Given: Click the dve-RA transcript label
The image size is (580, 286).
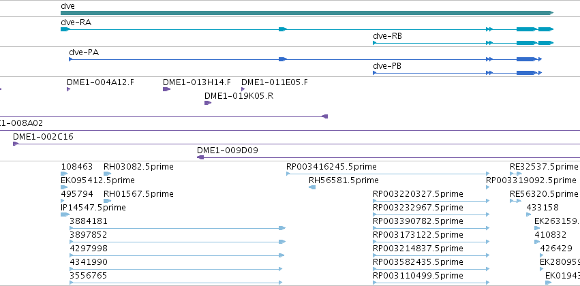Looking at the screenshot, I should [x=76, y=22].
